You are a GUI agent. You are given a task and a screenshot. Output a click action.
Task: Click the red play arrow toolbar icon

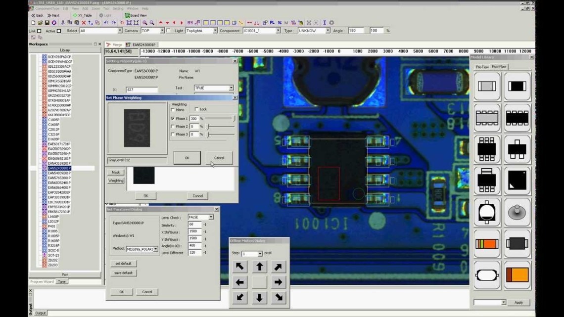coord(181,22)
